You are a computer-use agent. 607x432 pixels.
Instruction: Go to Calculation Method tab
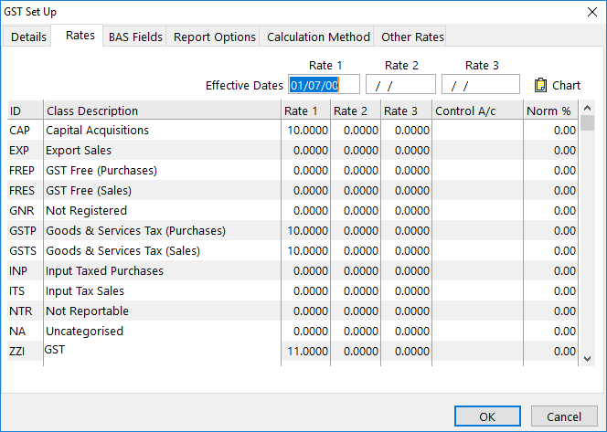pyautogui.click(x=318, y=37)
